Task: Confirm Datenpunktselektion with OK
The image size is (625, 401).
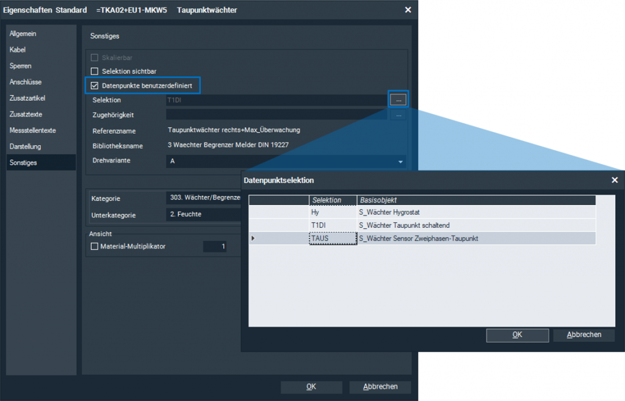Action: pyautogui.click(x=516, y=335)
